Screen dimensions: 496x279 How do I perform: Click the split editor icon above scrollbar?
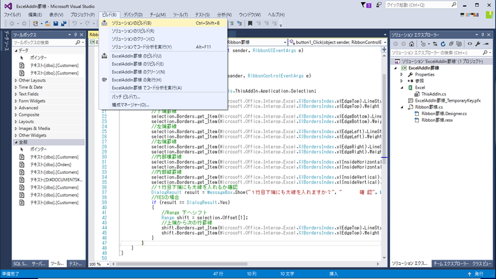[x=384, y=50]
